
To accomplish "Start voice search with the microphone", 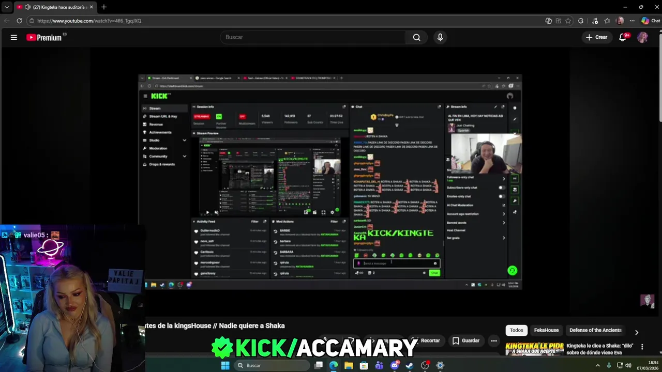I will (440, 37).
